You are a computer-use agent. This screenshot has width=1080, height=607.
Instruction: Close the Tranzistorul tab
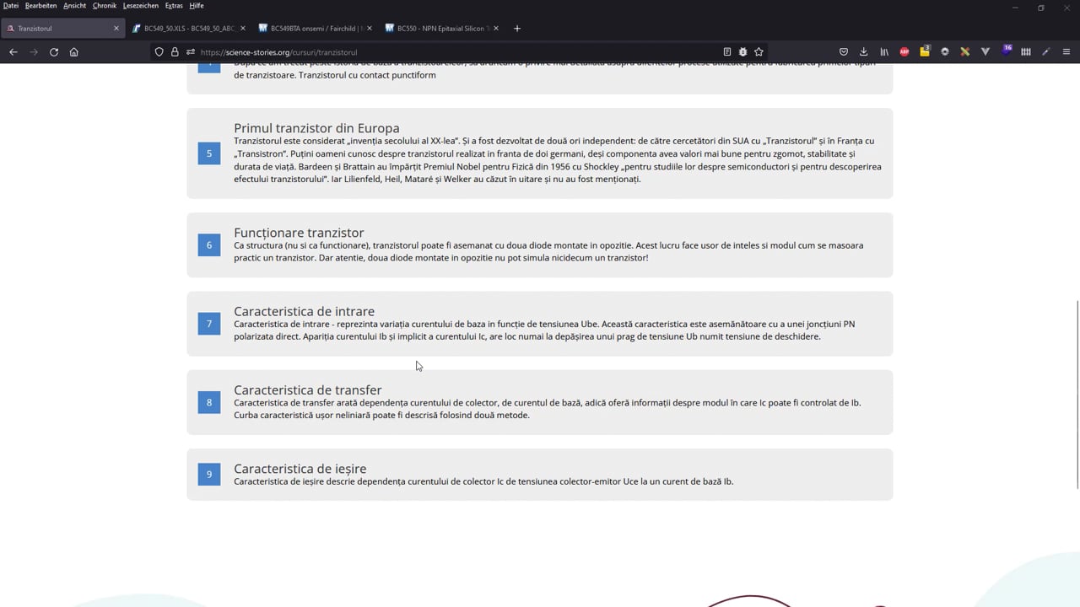coord(116,28)
